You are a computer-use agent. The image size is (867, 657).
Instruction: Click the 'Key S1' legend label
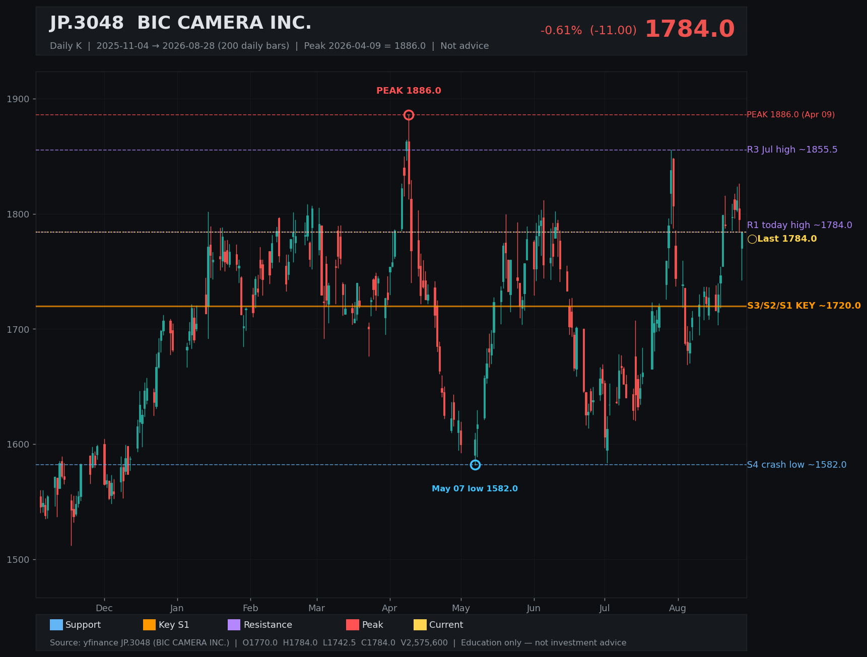(x=174, y=625)
